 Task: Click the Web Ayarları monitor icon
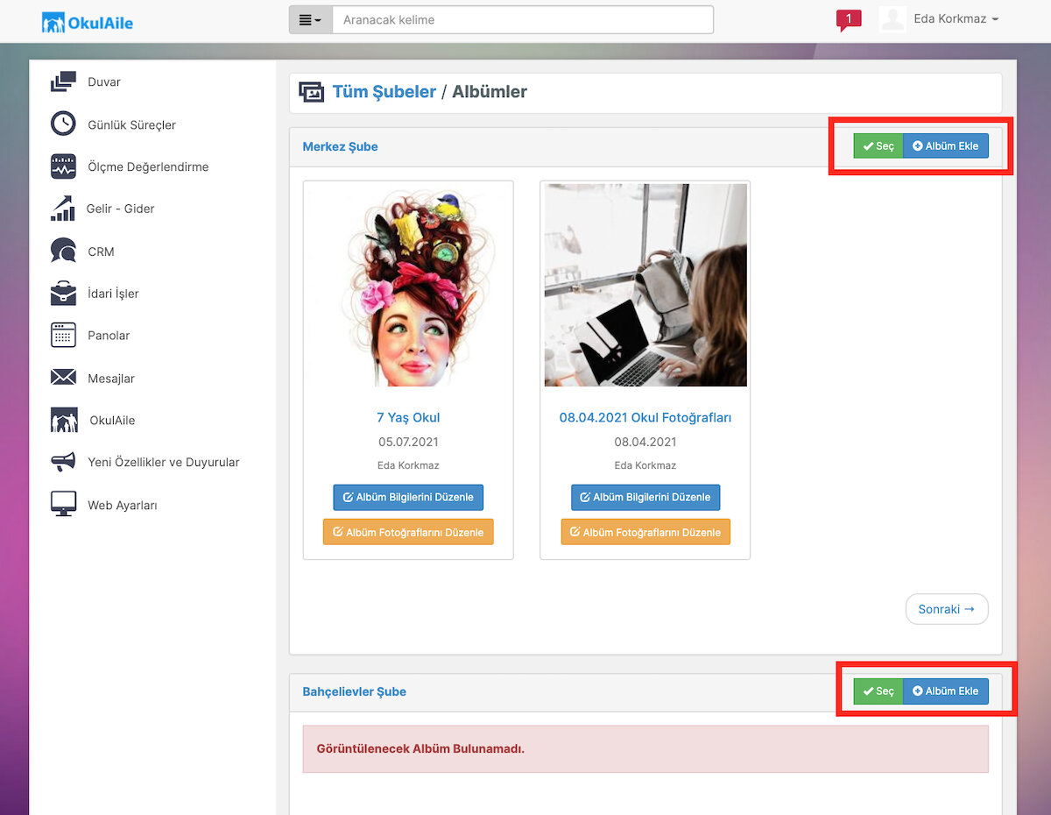coord(63,505)
